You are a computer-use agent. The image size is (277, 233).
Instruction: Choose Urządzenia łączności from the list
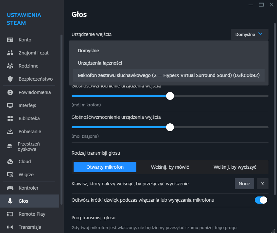[x=169, y=63]
